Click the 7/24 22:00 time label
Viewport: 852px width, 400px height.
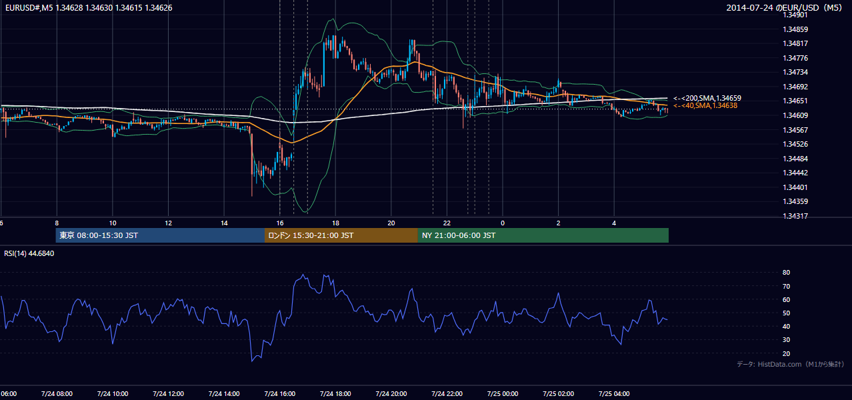tap(447, 394)
